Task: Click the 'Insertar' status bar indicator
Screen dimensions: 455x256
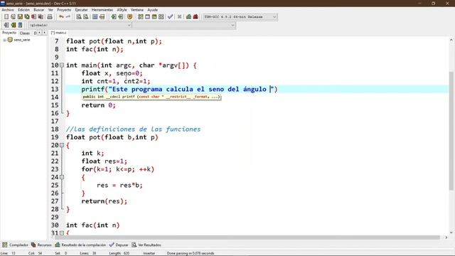Action: coord(149,253)
